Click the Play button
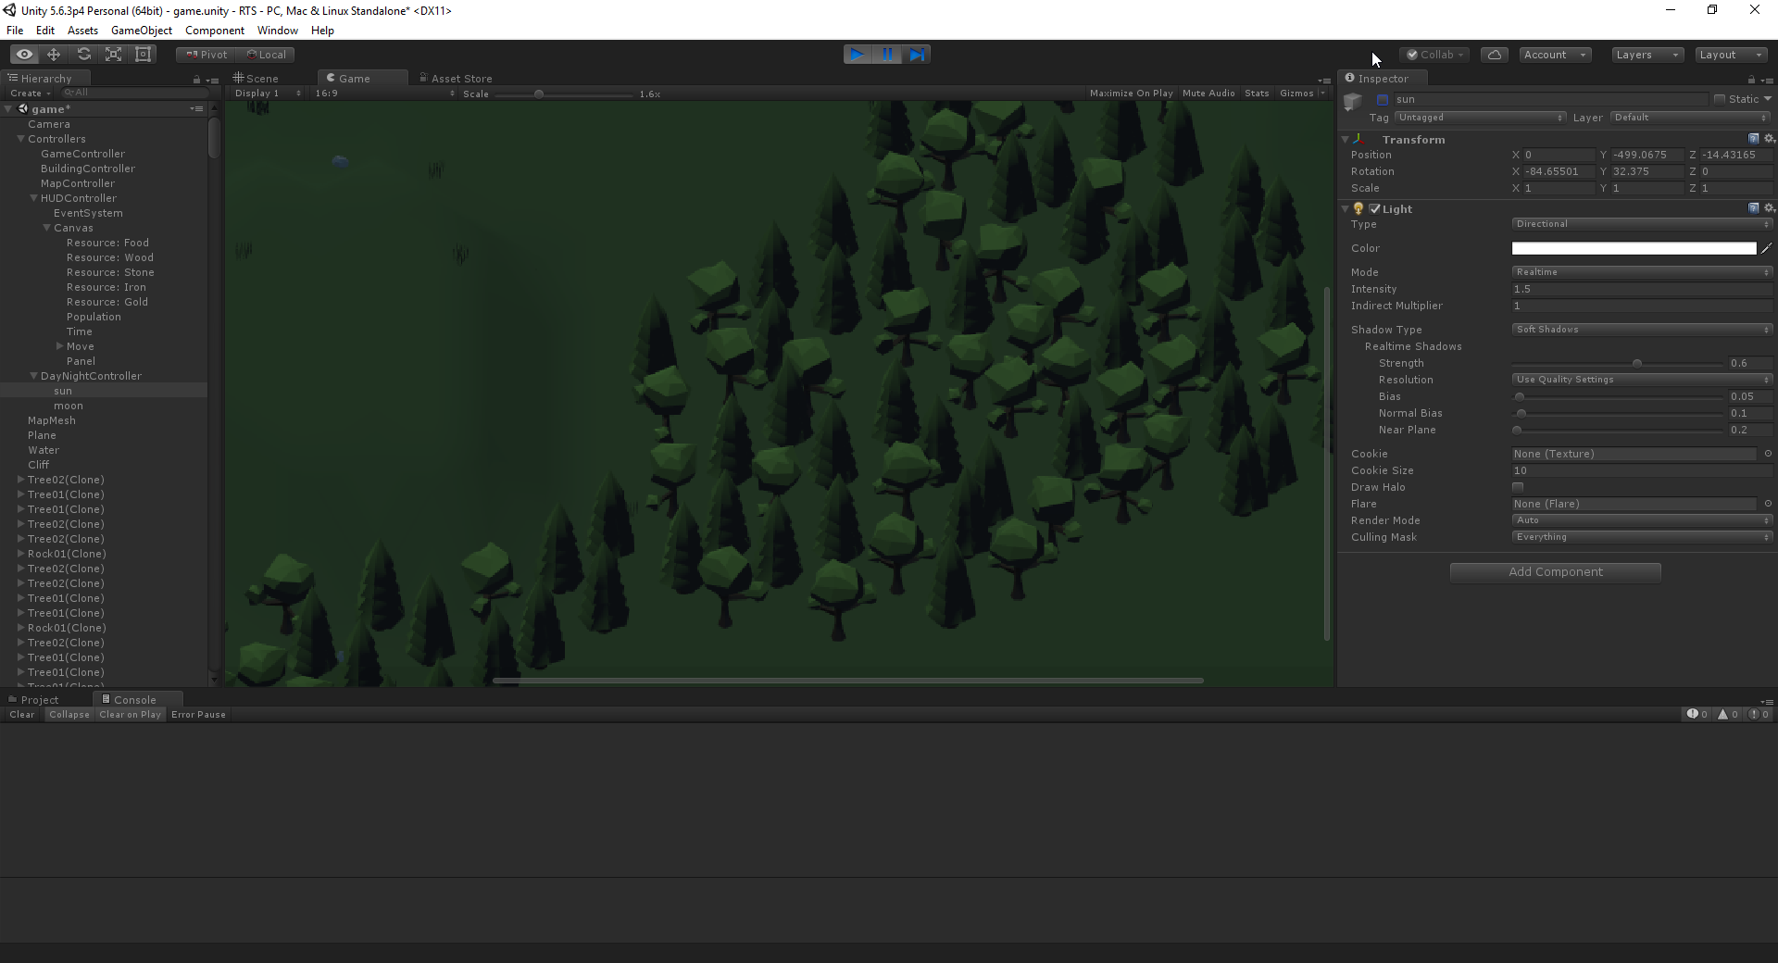 [858, 55]
